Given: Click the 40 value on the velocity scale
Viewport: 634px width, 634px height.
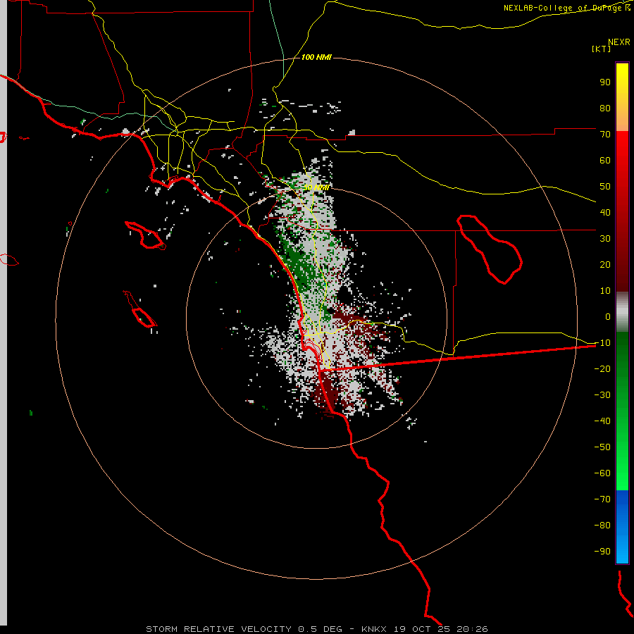Looking at the screenshot, I should 605,212.
